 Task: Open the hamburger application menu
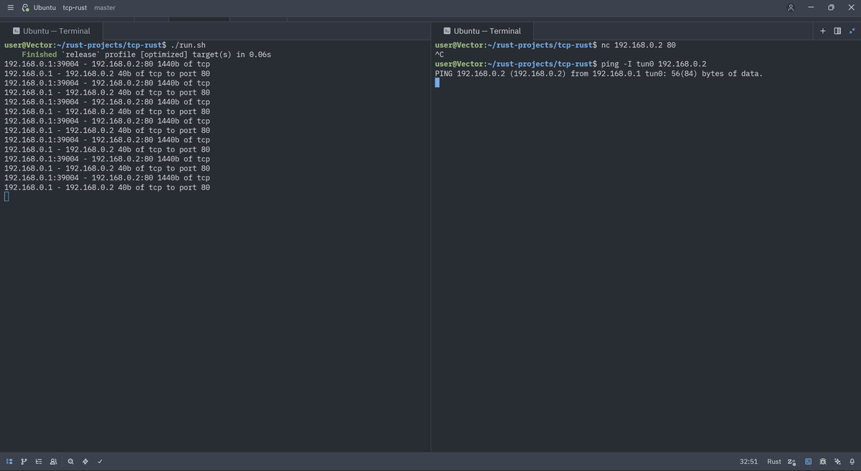pos(10,7)
